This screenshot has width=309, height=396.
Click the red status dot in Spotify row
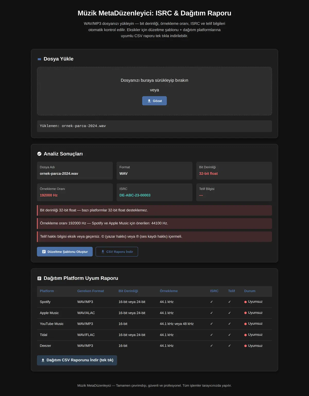245,302
